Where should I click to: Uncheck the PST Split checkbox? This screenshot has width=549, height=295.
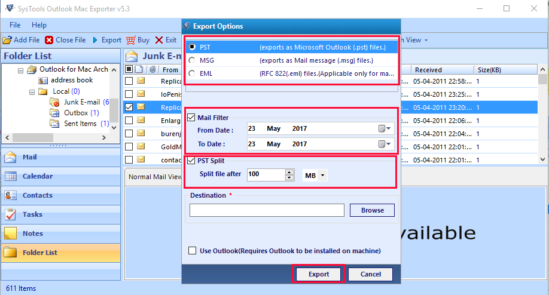click(x=191, y=161)
